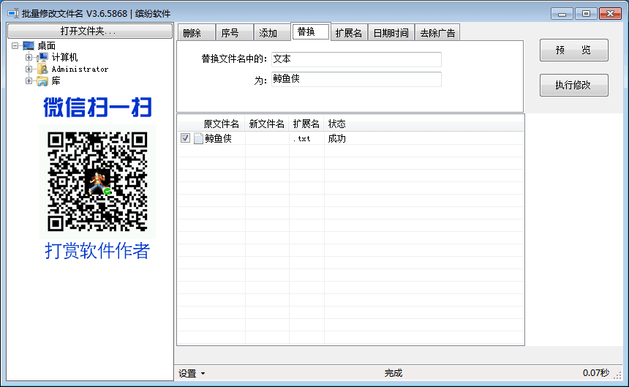
Task: Focus the 为 replacement input field
Action: tap(356, 79)
